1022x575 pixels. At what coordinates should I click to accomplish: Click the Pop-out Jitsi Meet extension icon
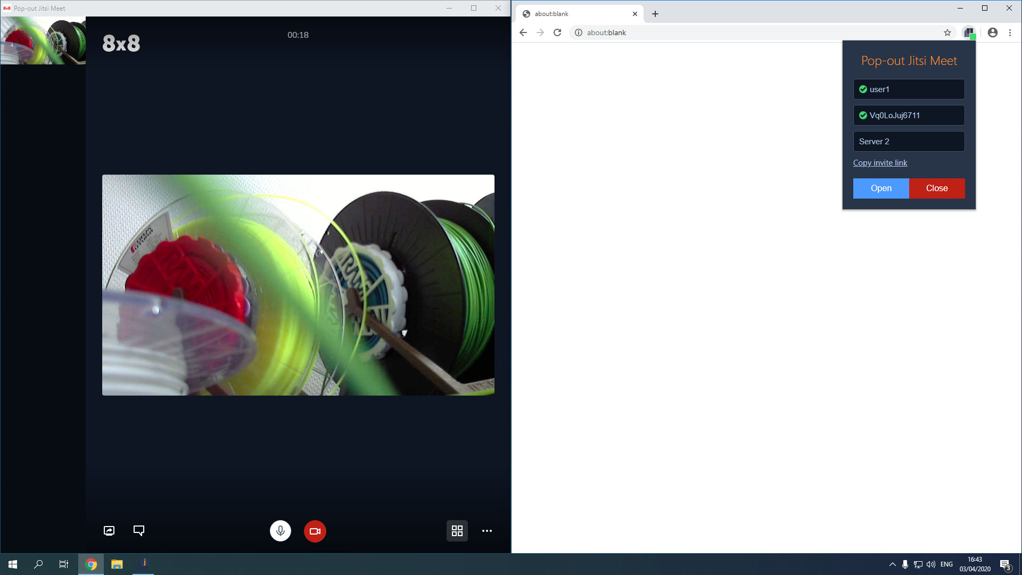[x=969, y=32]
